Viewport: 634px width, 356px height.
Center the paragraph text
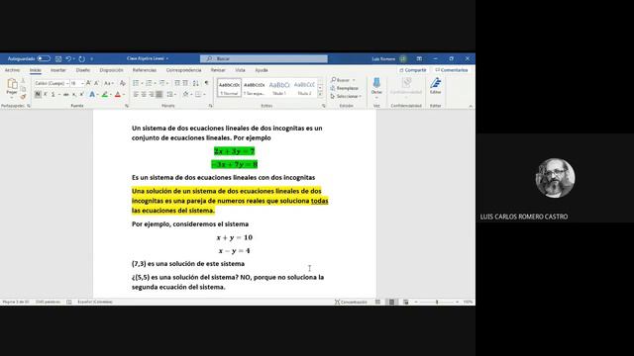144,95
